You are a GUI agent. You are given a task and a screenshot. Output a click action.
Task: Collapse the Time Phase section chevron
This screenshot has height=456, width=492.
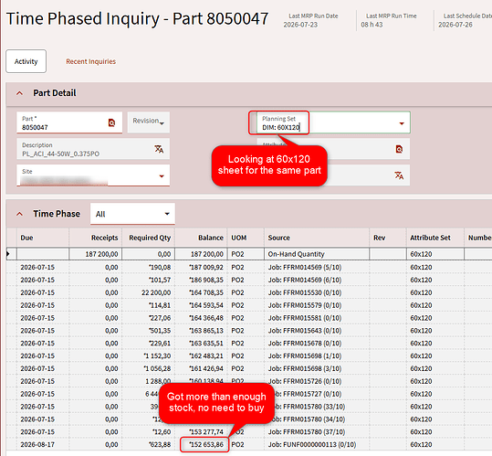[x=19, y=214]
